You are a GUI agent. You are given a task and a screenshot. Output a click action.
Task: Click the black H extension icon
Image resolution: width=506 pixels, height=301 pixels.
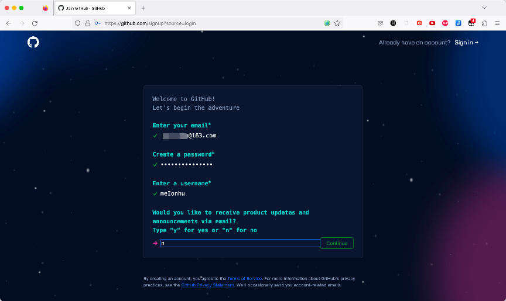pyautogui.click(x=393, y=23)
